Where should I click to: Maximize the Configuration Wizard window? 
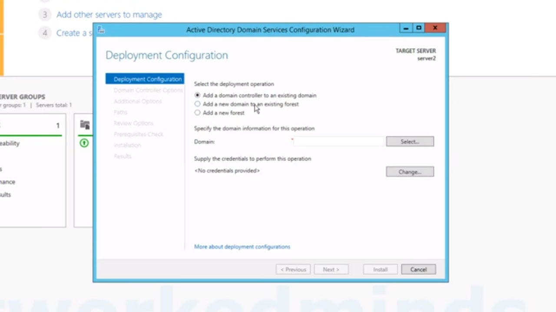click(x=419, y=28)
